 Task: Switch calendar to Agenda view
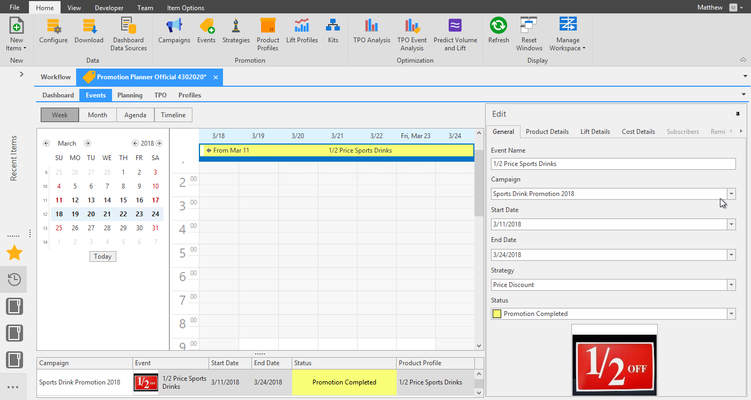click(x=135, y=115)
